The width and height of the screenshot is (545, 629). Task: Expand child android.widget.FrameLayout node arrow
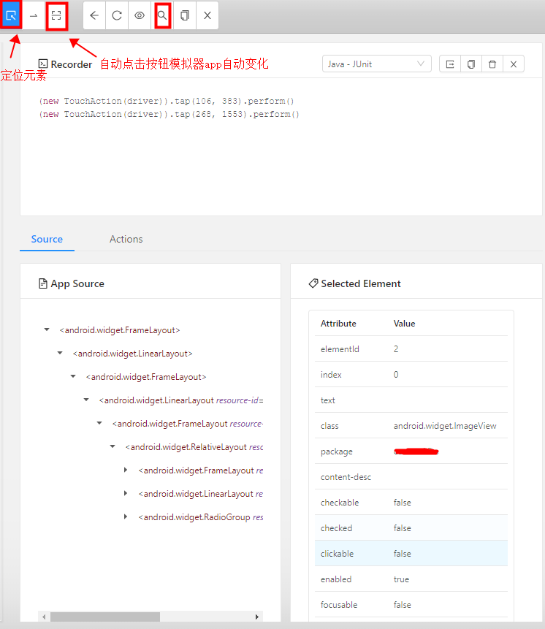click(x=126, y=470)
